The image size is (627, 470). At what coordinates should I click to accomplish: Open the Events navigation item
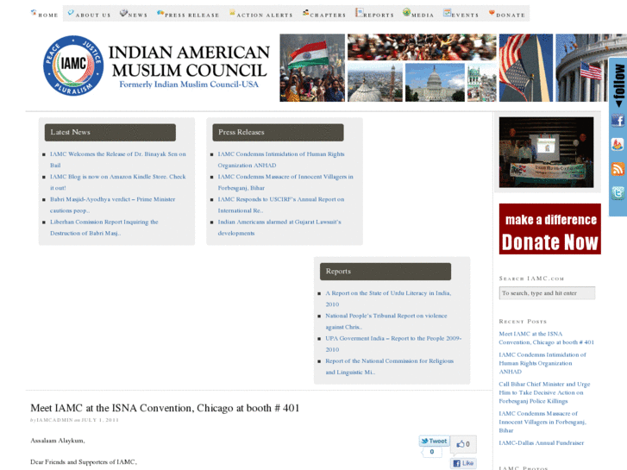[x=461, y=14]
